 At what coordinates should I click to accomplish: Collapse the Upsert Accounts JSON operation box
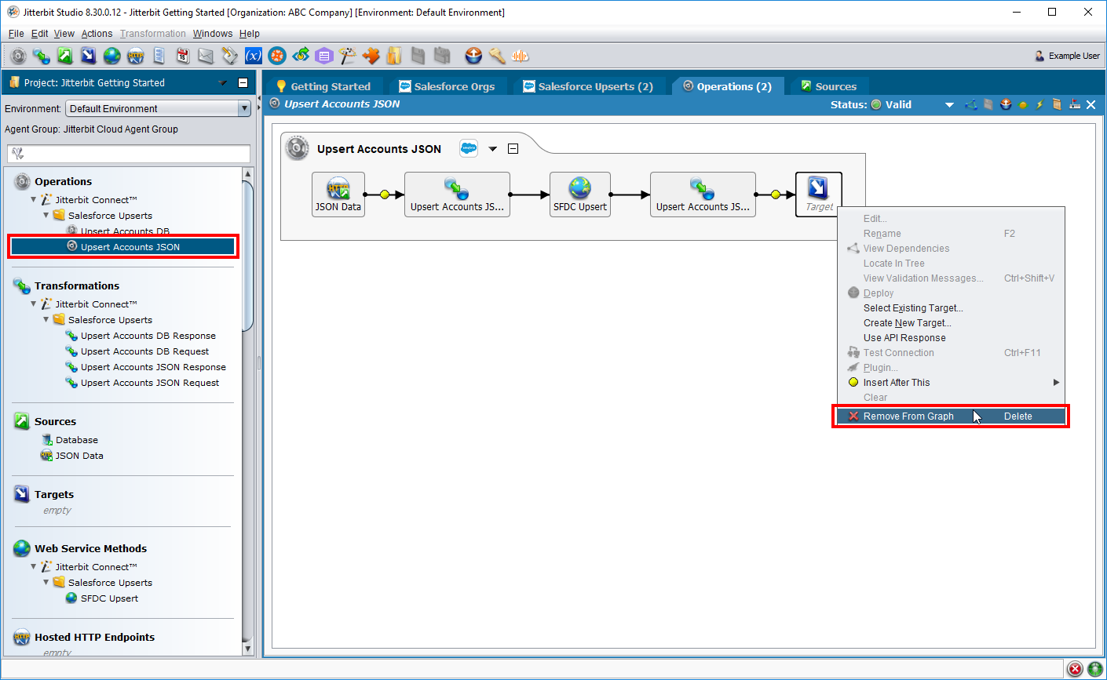tap(513, 149)
